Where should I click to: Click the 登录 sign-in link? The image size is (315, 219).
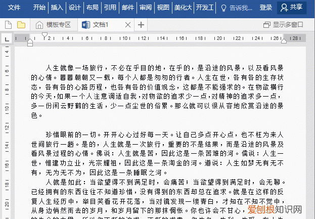point(265,8)
